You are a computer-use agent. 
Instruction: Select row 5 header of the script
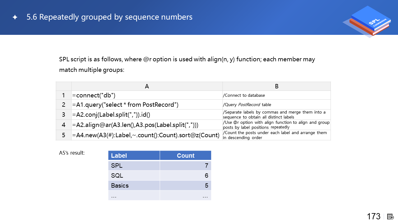(63, 135)
